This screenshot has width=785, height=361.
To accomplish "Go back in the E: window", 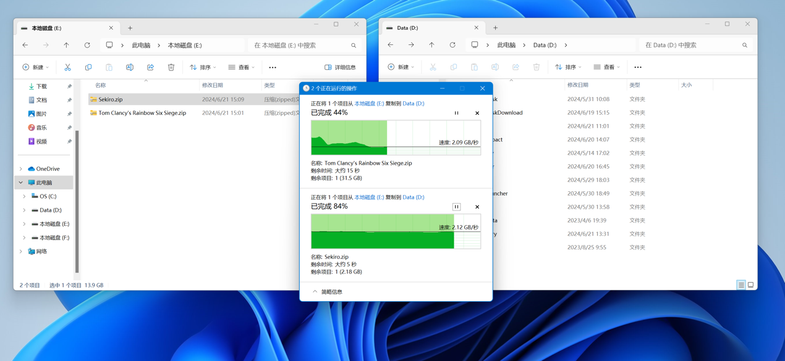I will pos(25,45).
